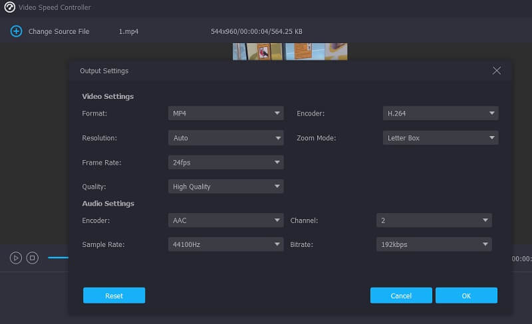Open the audio Encoder AAC dropdown

(x=225, y=220)
